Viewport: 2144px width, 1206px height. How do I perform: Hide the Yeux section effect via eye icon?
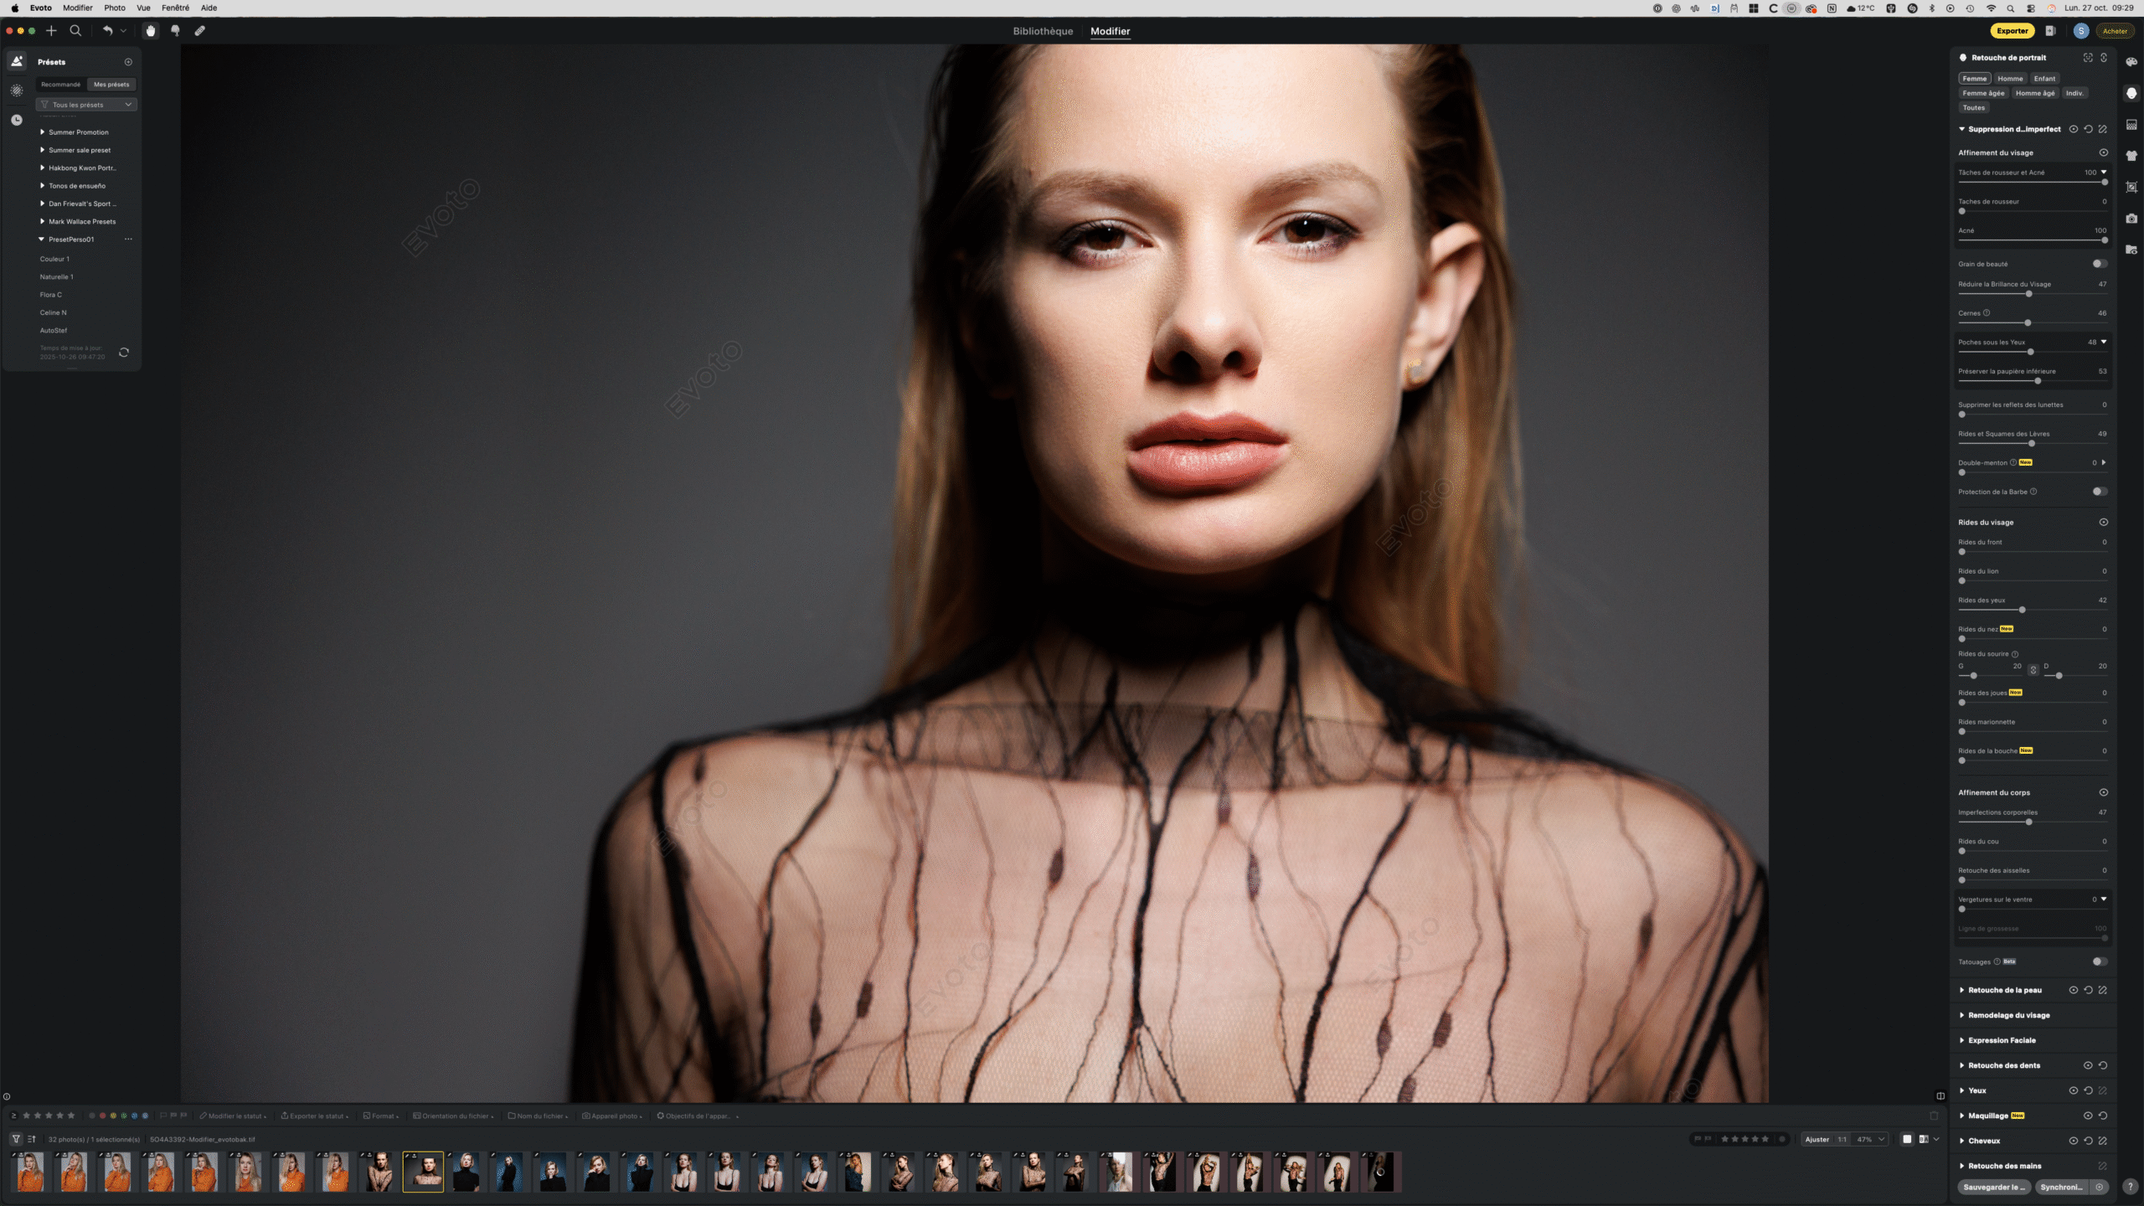click(2073, 1090)
